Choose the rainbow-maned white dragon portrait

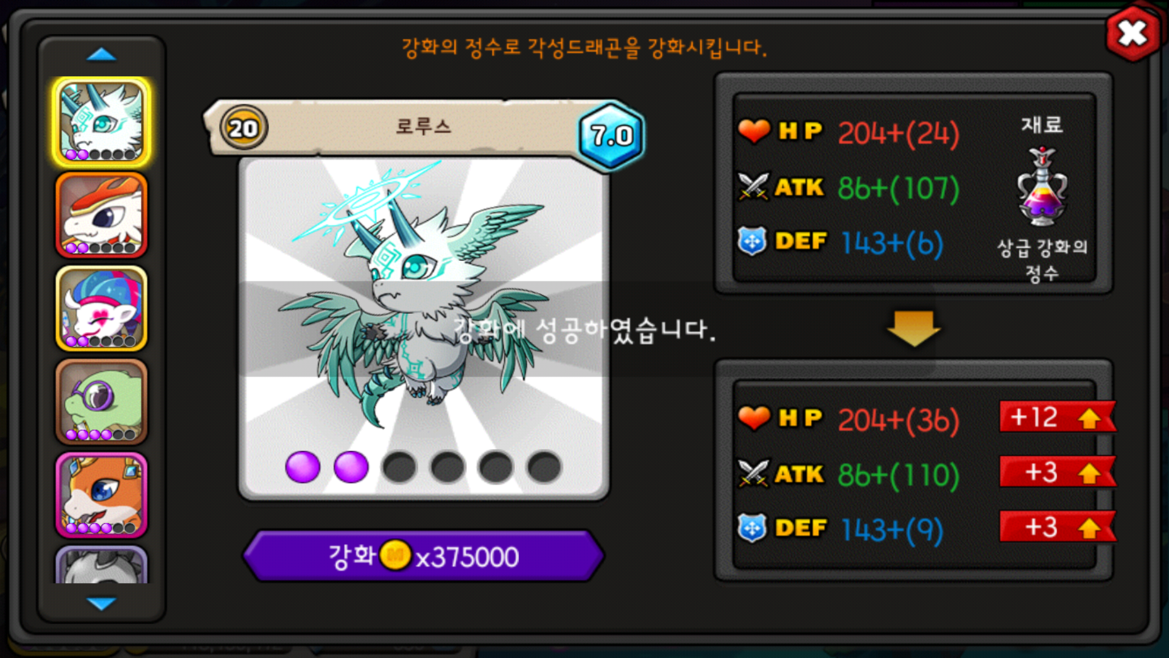click(x=102, y=308)
